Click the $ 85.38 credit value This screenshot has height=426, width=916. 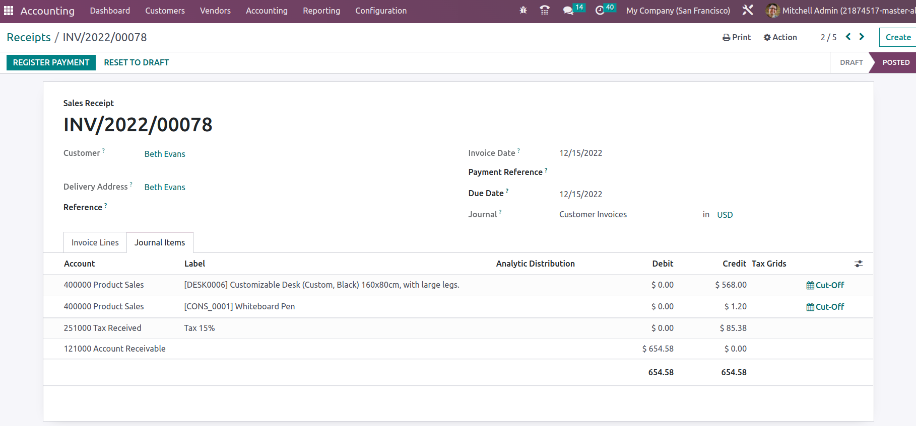tap(733, 328)
